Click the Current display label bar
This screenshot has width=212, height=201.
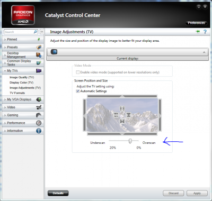tap(127, 59)
